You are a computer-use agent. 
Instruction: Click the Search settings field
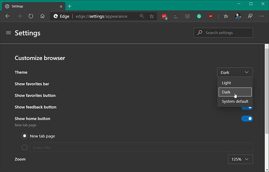[223, 33]
